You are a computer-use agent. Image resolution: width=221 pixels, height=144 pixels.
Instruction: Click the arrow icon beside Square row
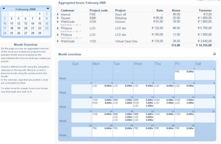click(x=58, y=18)
